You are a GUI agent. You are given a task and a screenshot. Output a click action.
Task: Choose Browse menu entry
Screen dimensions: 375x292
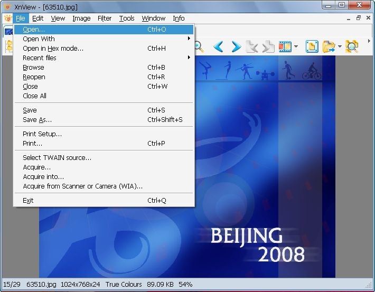(104, 68)
